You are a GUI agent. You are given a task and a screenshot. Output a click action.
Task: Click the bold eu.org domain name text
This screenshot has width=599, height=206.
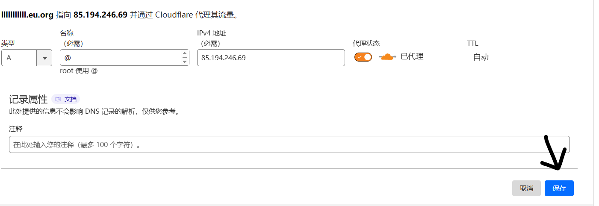(x=27, y=15)
